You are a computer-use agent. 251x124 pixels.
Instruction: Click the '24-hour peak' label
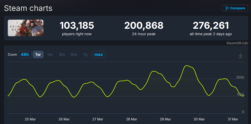(x=144, y=34)
